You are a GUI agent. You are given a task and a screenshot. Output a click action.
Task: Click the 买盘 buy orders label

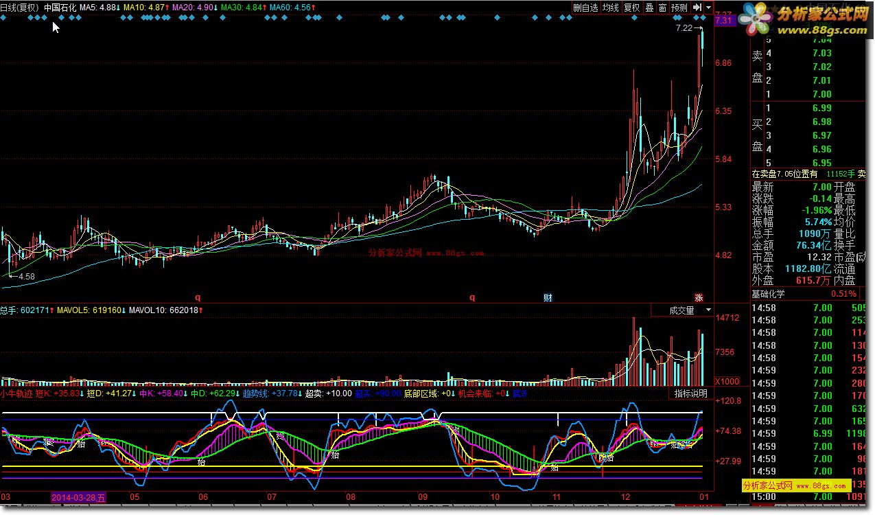coord(758,135)
